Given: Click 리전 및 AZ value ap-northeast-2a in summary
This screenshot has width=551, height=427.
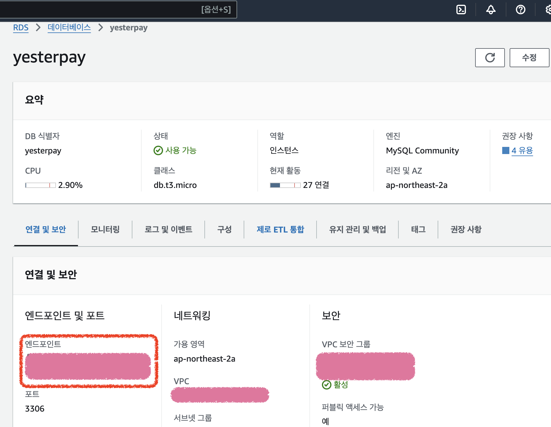Looking at the screenshot, I should 417,185.
